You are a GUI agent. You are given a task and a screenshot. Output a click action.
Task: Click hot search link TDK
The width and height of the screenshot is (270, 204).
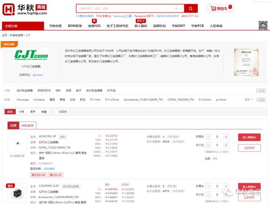click(x=103, y=16)
